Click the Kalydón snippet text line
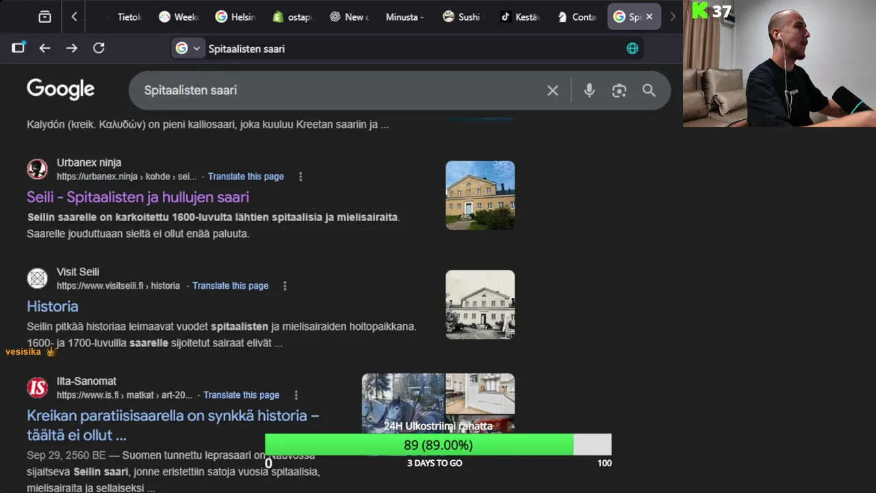 [x=208, y=125]
